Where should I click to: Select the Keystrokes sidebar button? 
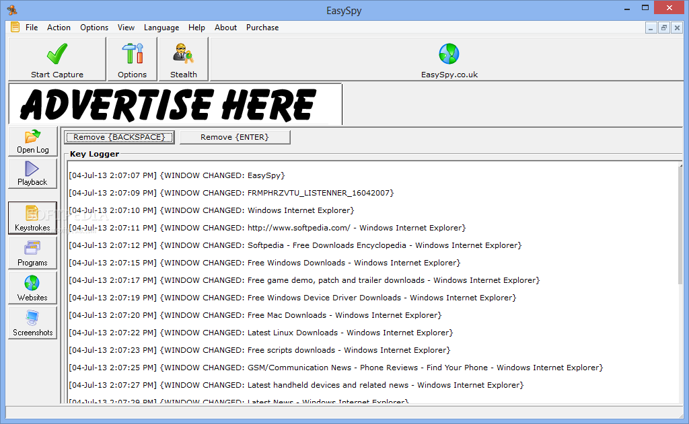click(x=32, y=218)
